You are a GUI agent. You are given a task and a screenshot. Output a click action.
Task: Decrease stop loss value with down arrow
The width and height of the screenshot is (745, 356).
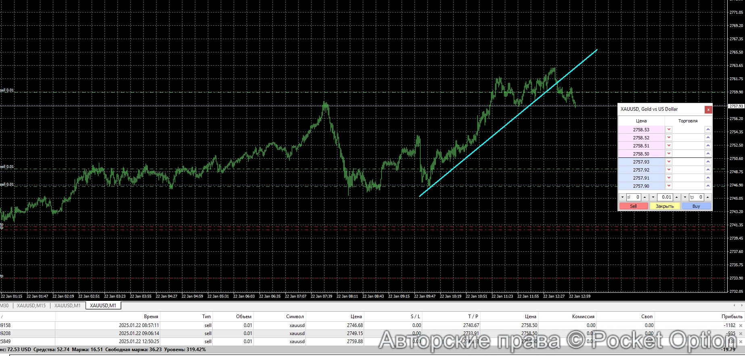[x=622, y=197]
